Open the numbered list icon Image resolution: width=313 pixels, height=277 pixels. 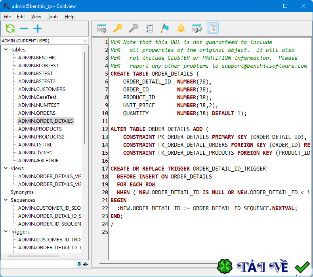(149, 28)
